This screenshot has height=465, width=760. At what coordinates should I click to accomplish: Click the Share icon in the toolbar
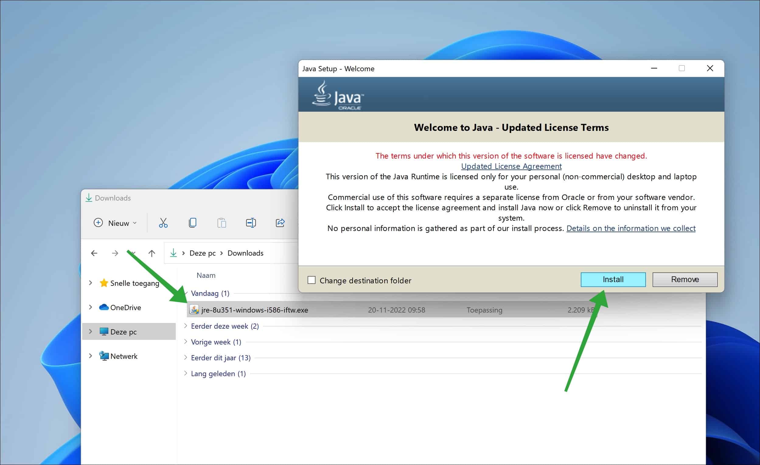[280, 222]
